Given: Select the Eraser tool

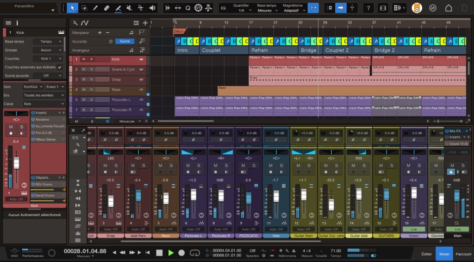Looking at the screenshot, I should (x=107, y=8).
